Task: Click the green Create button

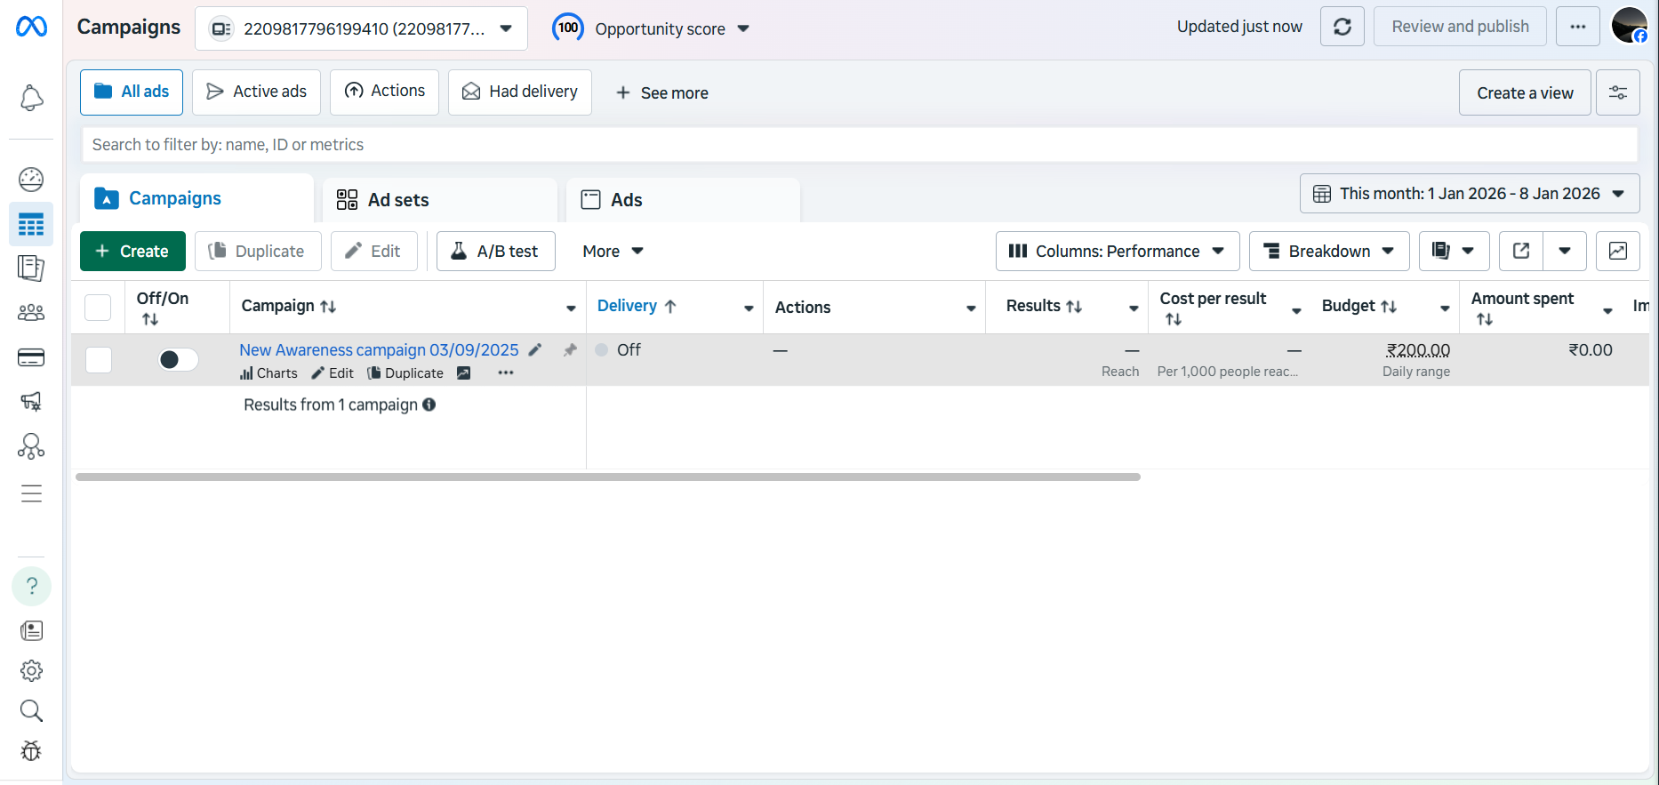Action: [132, 252]
